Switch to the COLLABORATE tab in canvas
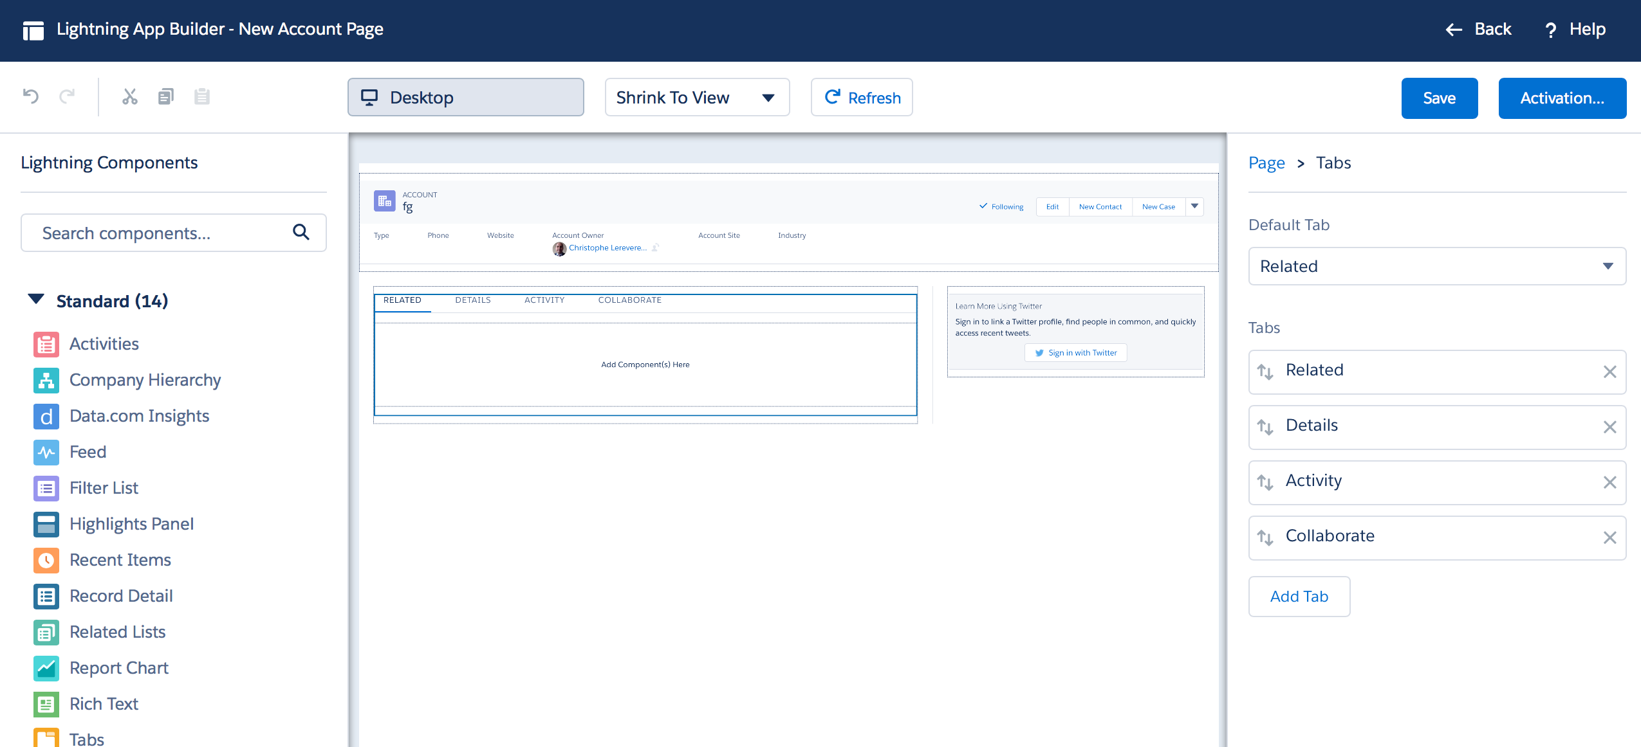 click(629, 300)
